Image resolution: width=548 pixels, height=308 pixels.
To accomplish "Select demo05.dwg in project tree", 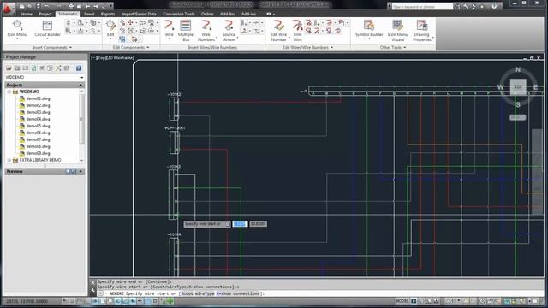I will pyautogui.click(x=38, y=126).
